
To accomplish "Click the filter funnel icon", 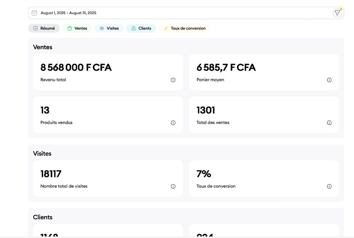I will coord(337,13).
